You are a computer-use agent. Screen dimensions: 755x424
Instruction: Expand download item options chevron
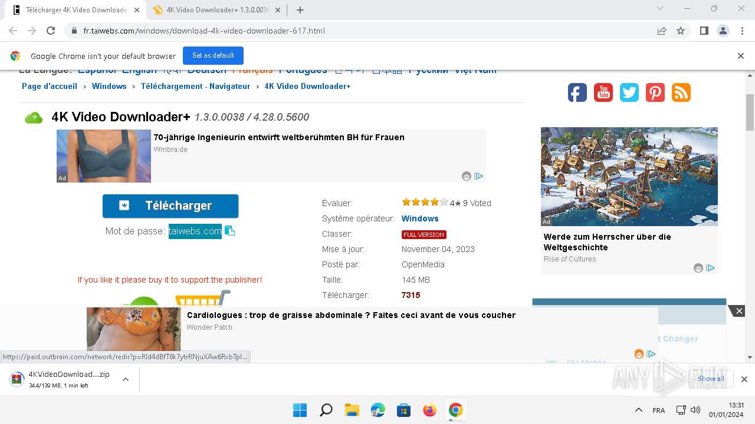pos(126,379)
